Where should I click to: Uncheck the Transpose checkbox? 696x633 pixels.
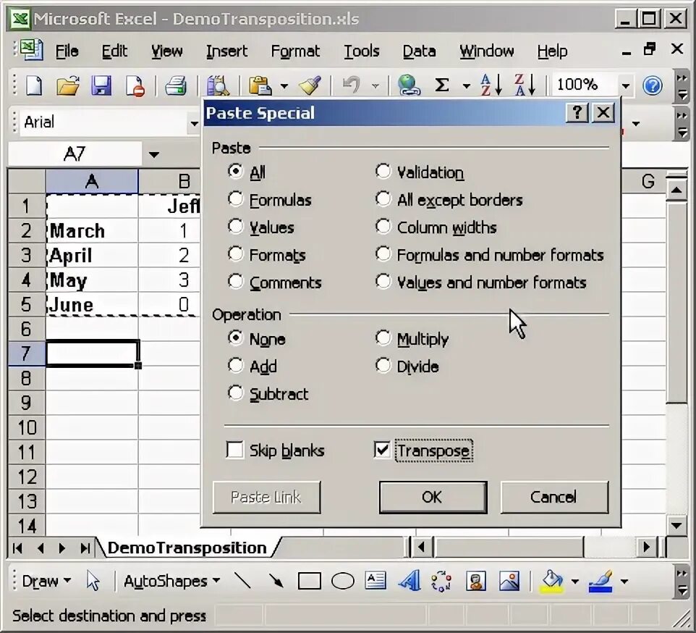coord(382,450)
